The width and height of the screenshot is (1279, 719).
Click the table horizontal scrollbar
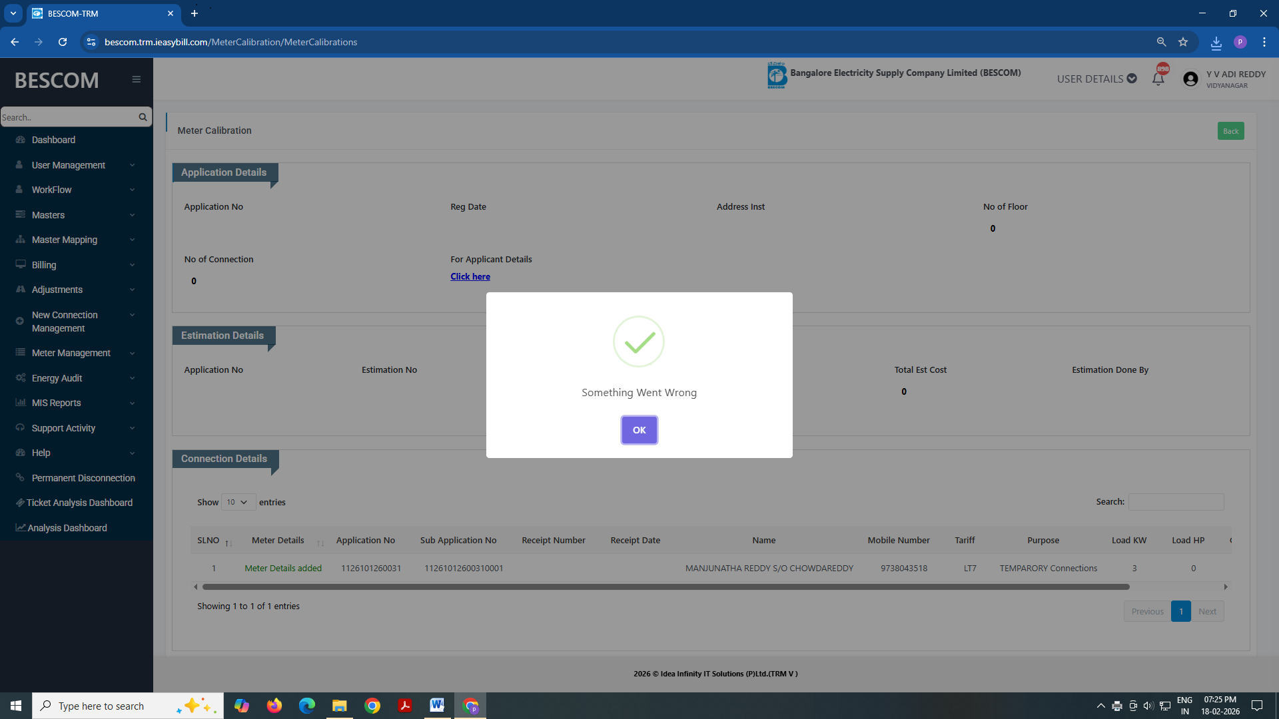click(666, 587)
